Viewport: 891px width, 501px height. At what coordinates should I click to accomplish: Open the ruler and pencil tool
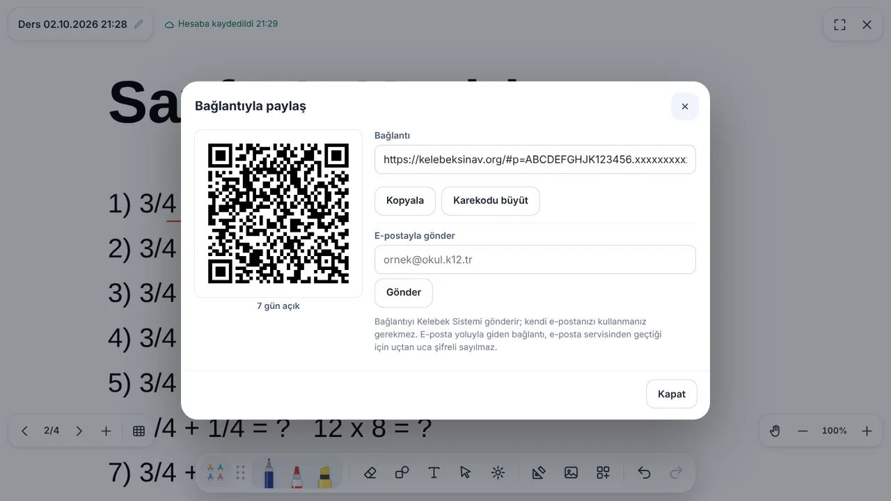point(538,472)
